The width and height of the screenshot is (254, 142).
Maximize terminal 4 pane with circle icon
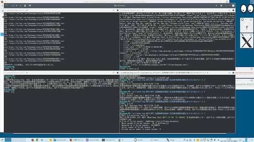tap(229, 10)
